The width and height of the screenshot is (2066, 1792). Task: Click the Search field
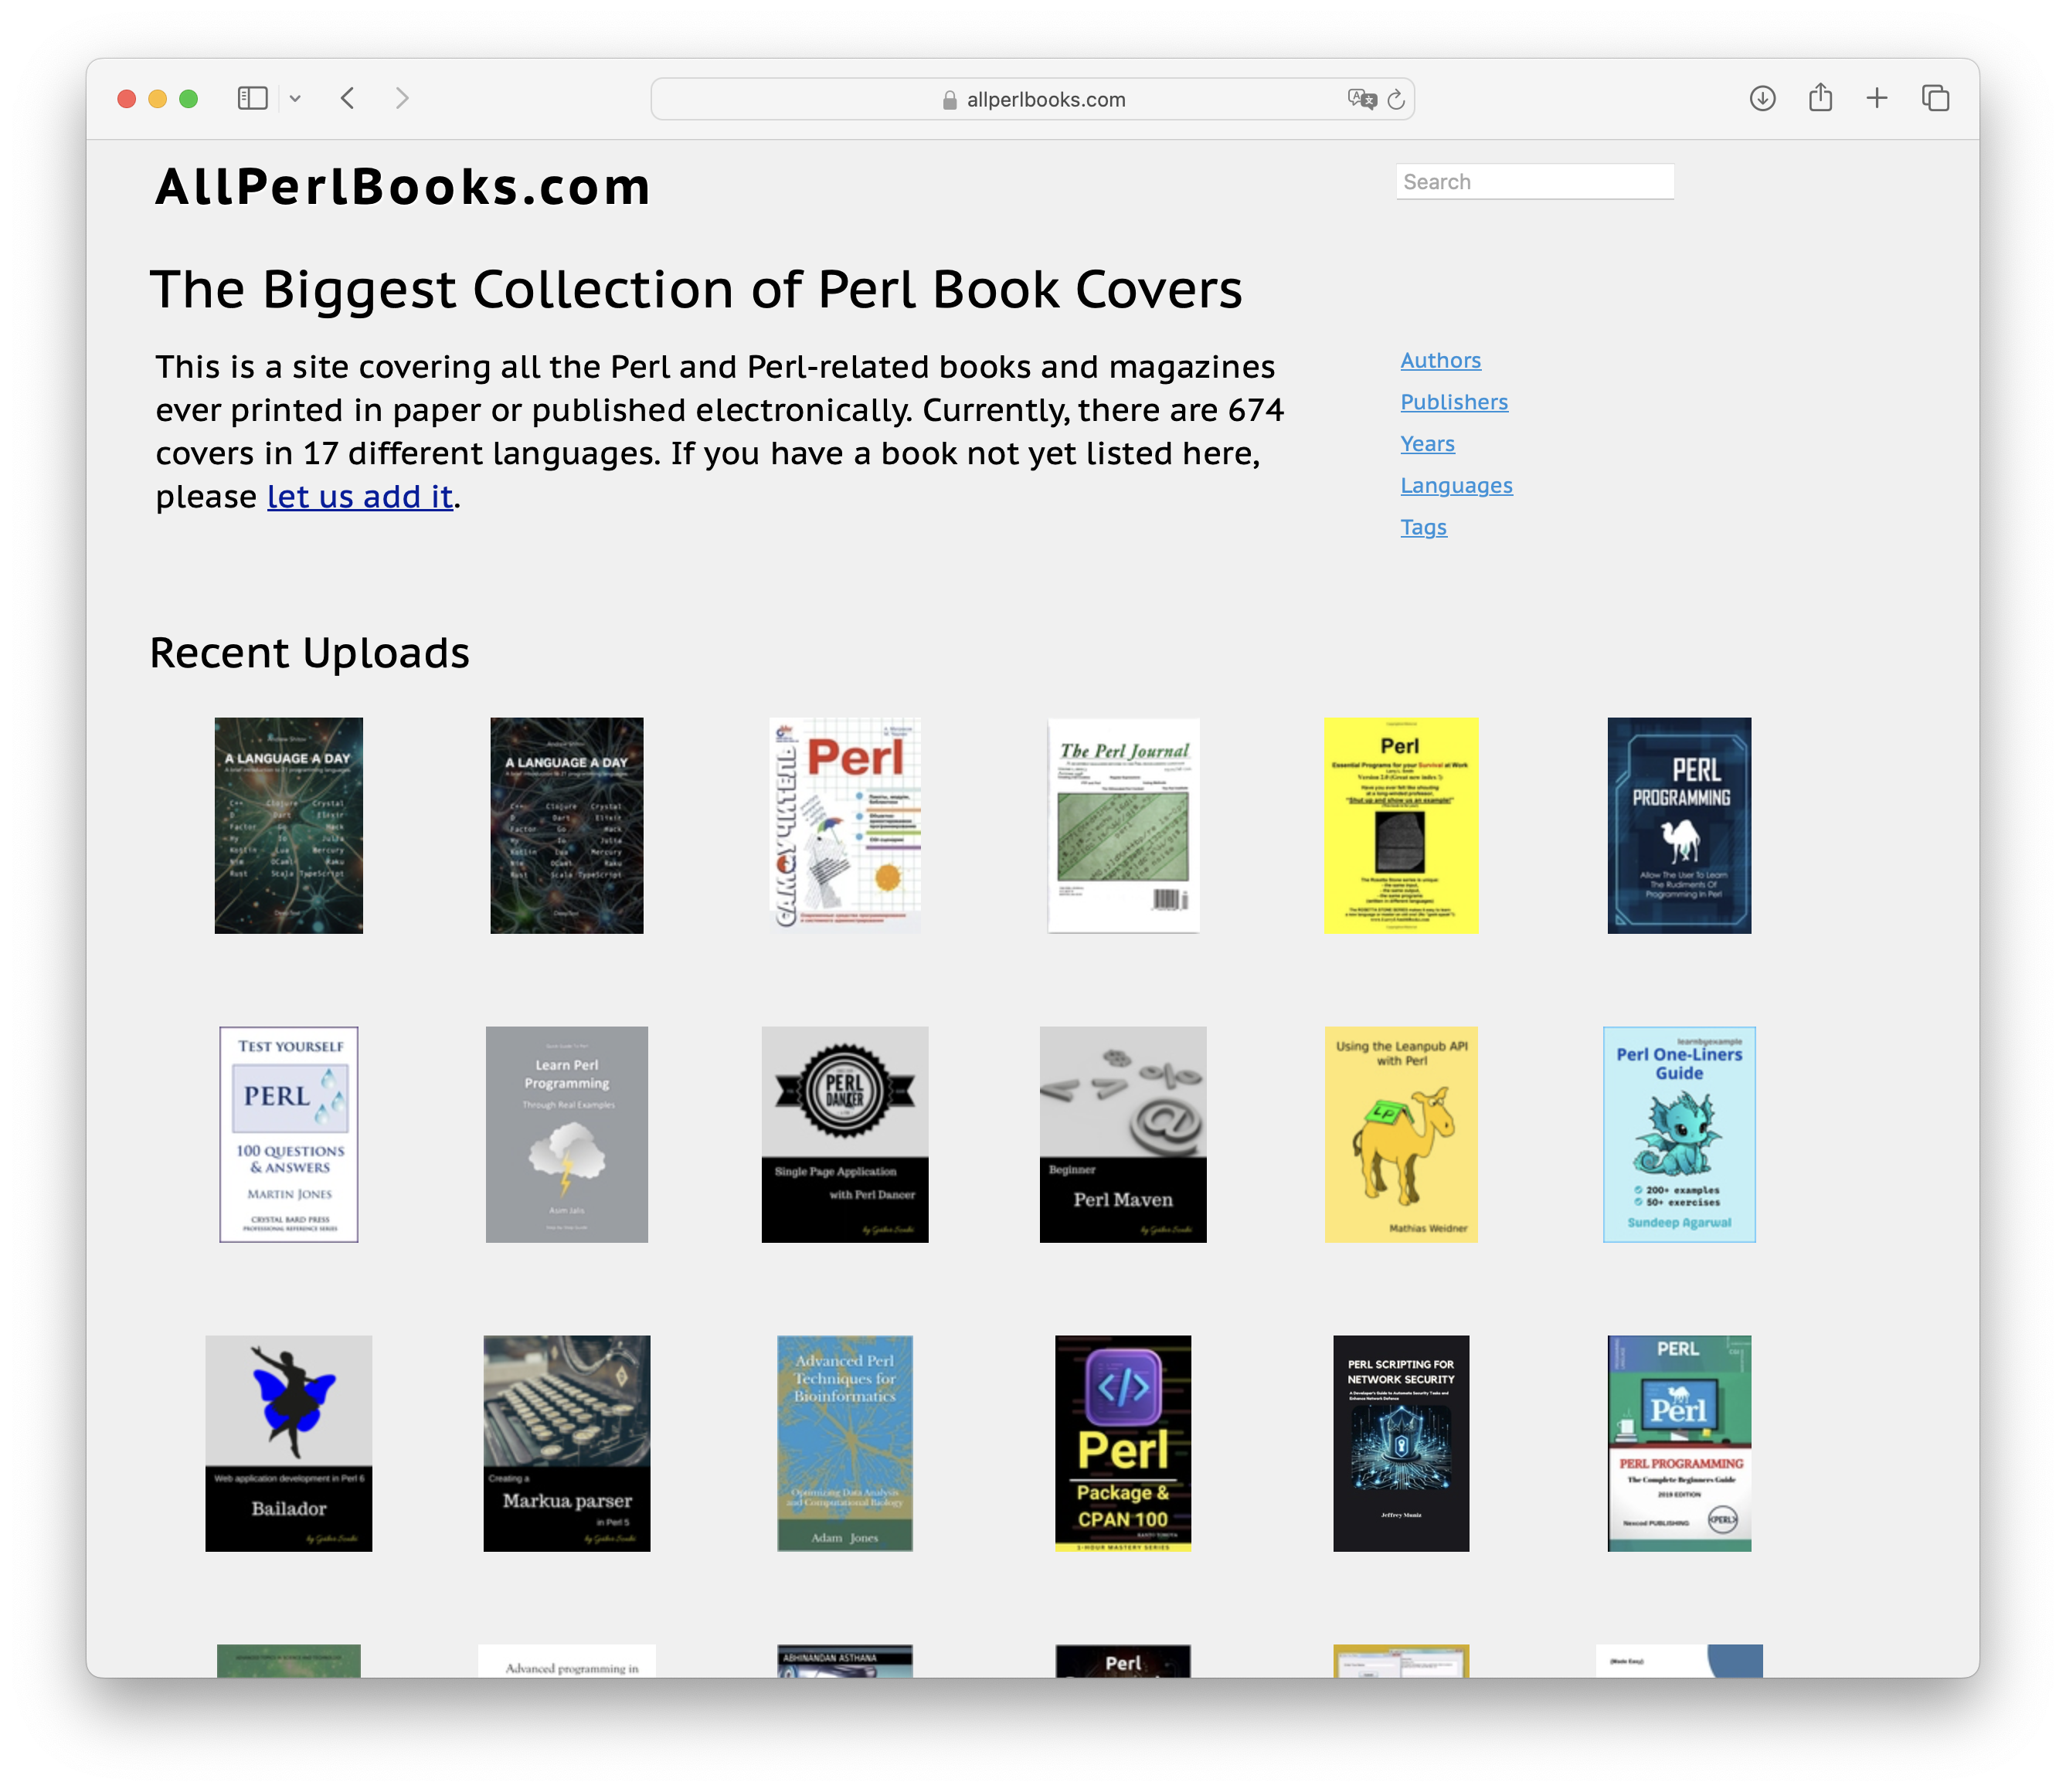[1534, 182]
